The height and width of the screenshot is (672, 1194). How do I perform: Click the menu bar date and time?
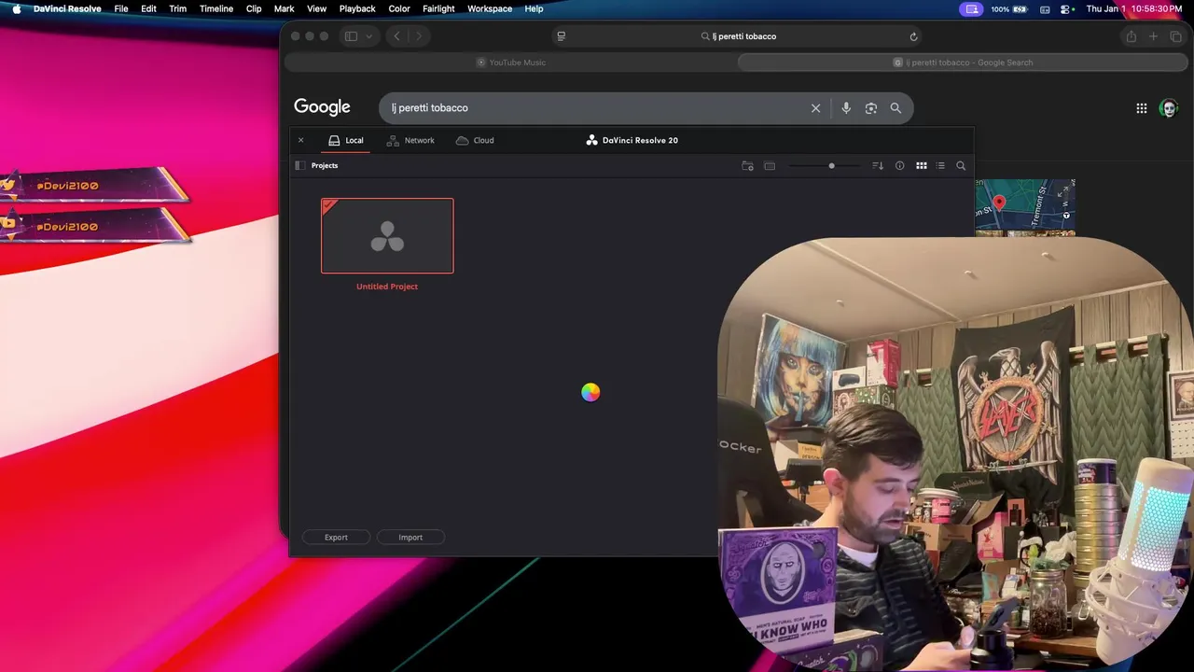[x=1134, y=8]
